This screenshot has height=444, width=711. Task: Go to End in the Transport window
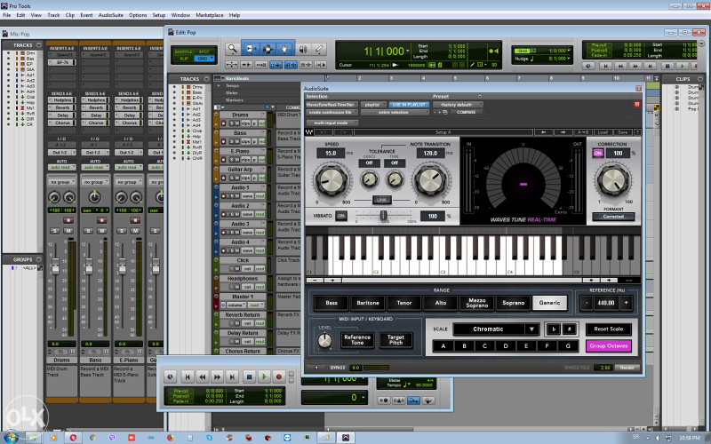coord(233,377)
